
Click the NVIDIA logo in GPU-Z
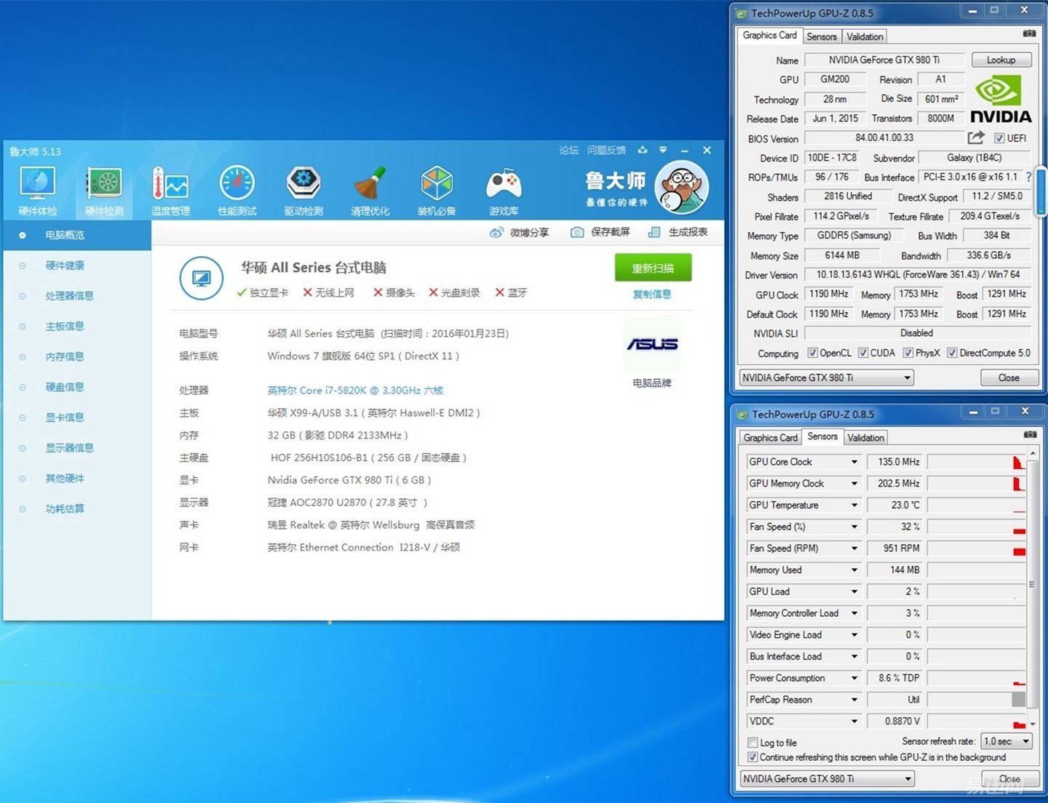pyautogui.click(x=1001, y=100)
